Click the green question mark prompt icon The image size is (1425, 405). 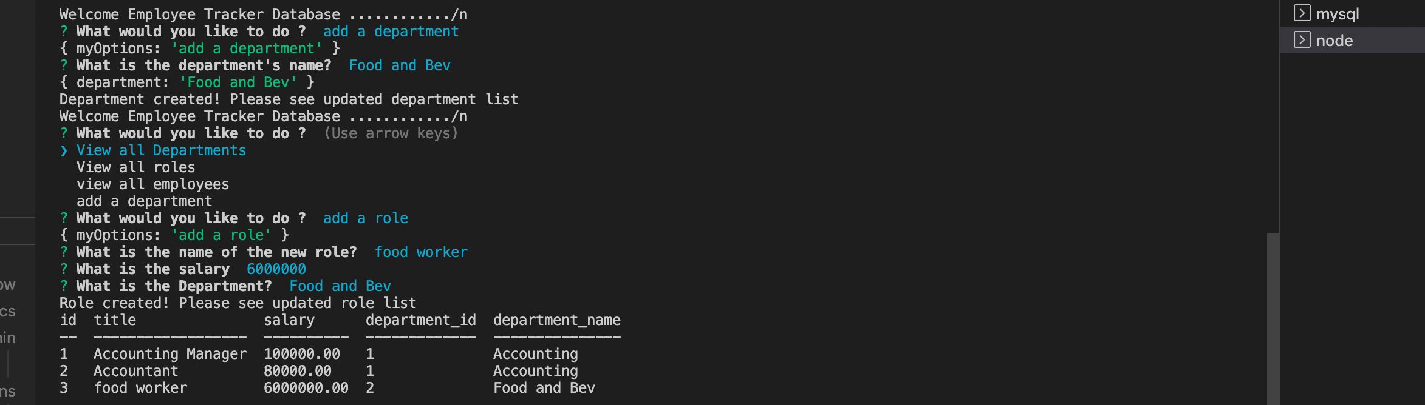pos(63,31)
